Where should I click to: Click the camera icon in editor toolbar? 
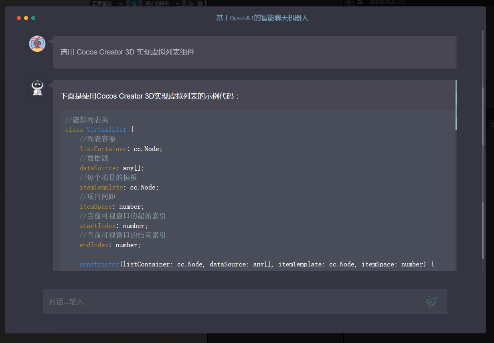tap(190, 3)
